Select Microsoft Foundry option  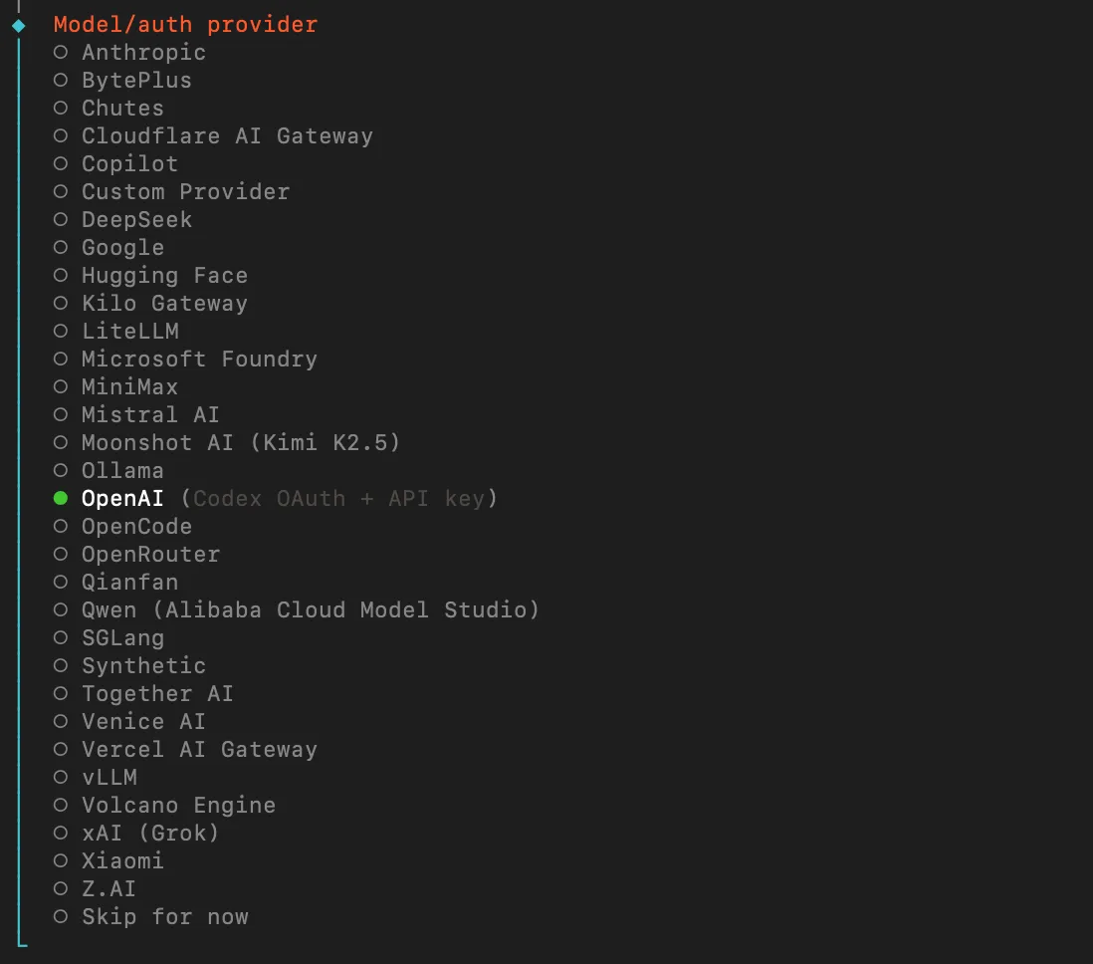(199, 360)
